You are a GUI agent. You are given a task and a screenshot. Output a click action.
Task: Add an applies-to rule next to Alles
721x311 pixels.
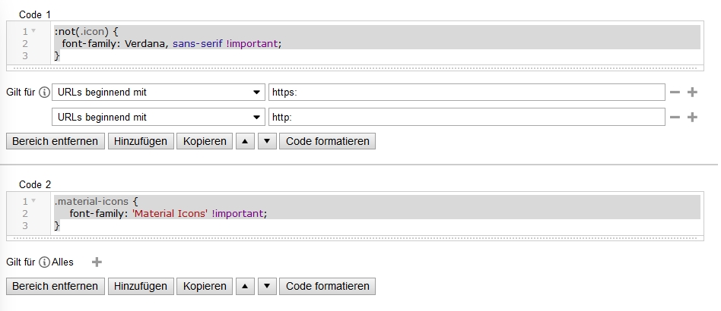point(97,262)
